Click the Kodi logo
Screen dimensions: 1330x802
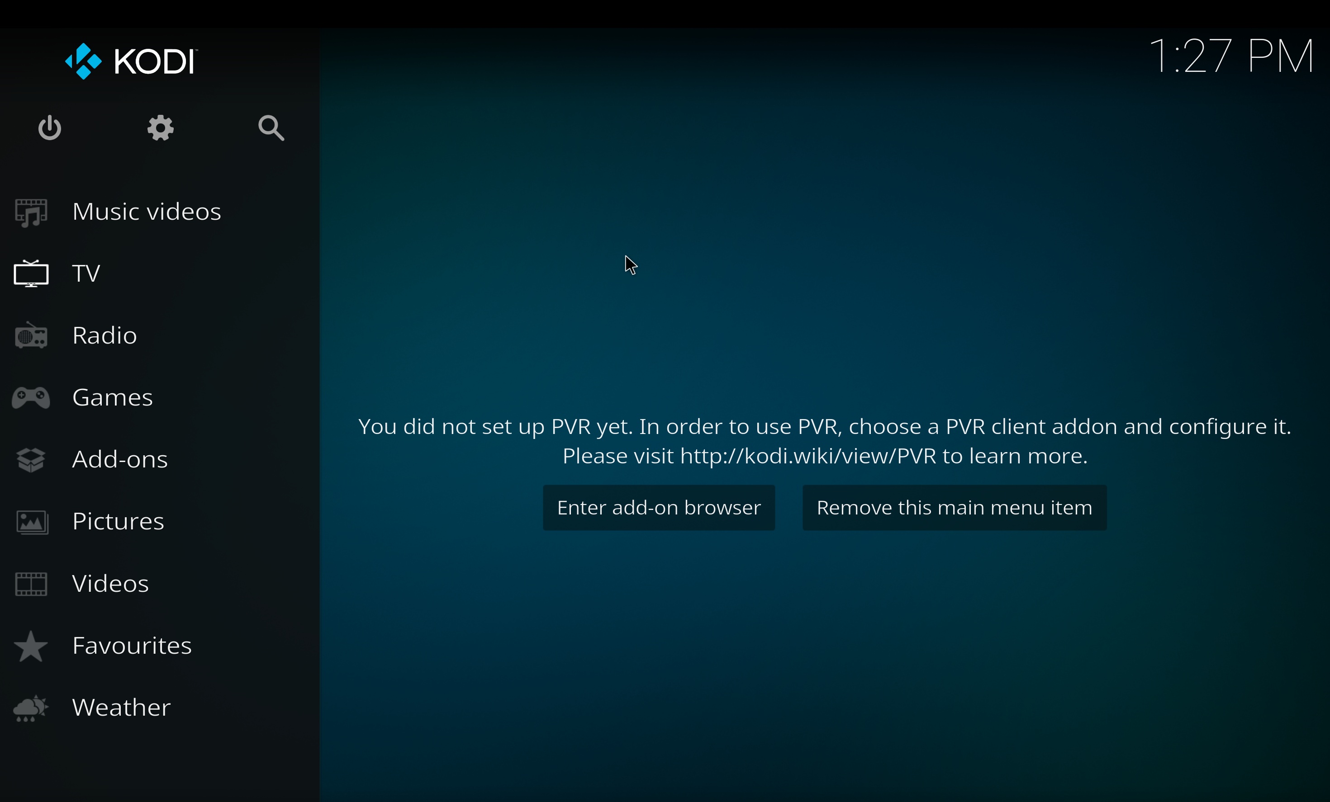point(131,61)
